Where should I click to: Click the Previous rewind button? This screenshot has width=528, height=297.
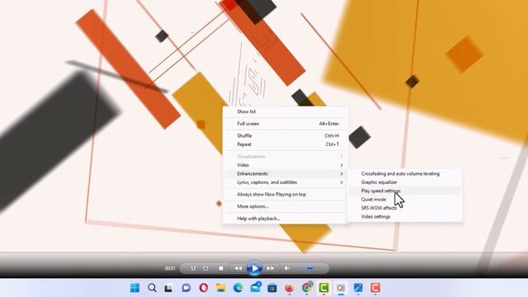coord(238,268)
